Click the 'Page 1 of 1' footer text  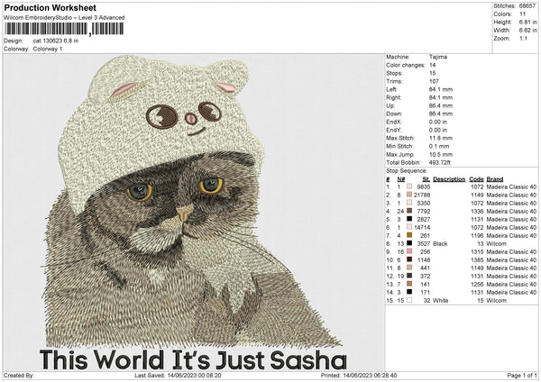tap(522, 375)
